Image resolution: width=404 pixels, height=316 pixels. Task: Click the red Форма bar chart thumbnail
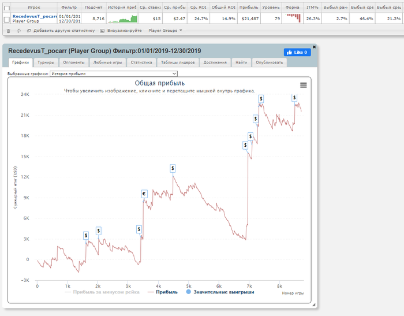pos(293,18)
